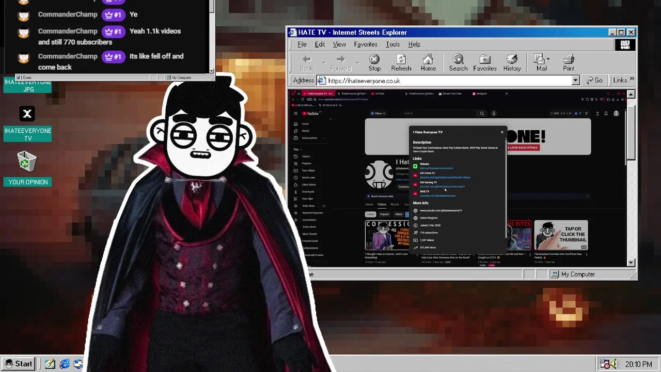Open the dropdown arrow next to Back
Screen dimensions: 661x372
(324, 63)
